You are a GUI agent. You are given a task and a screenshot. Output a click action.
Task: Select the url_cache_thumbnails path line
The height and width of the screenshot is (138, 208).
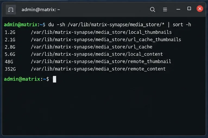click(106, 40)
